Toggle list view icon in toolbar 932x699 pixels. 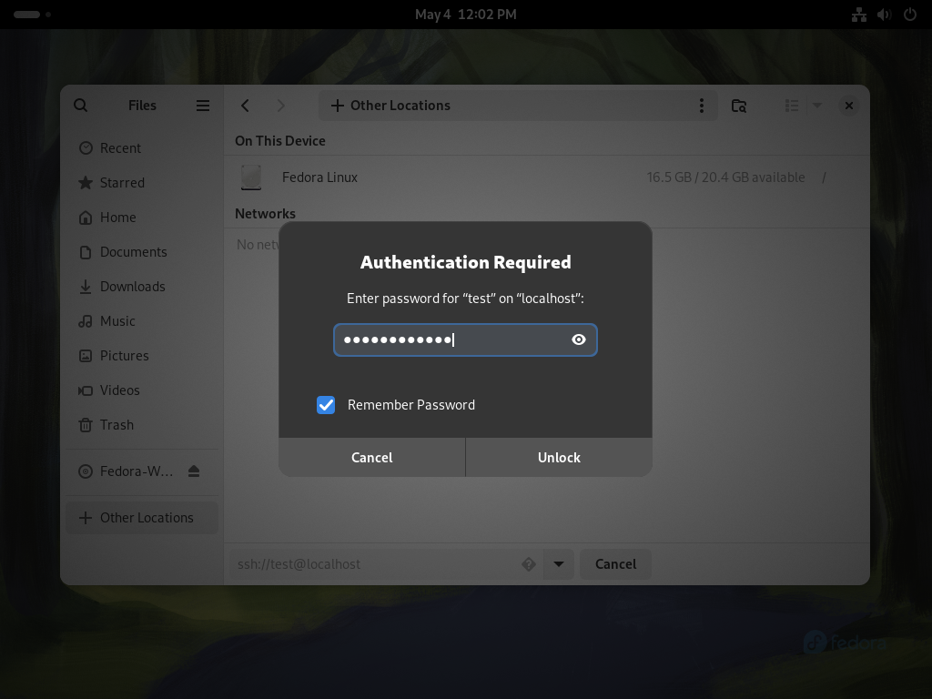pos(791,106)
